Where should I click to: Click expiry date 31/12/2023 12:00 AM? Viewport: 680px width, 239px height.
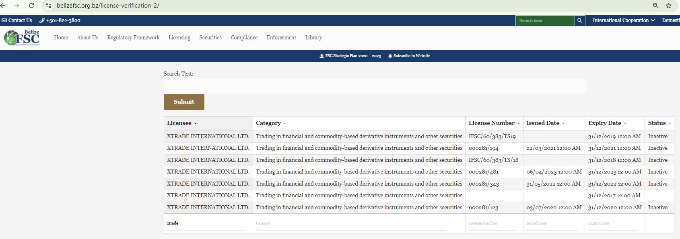[615, 172]
